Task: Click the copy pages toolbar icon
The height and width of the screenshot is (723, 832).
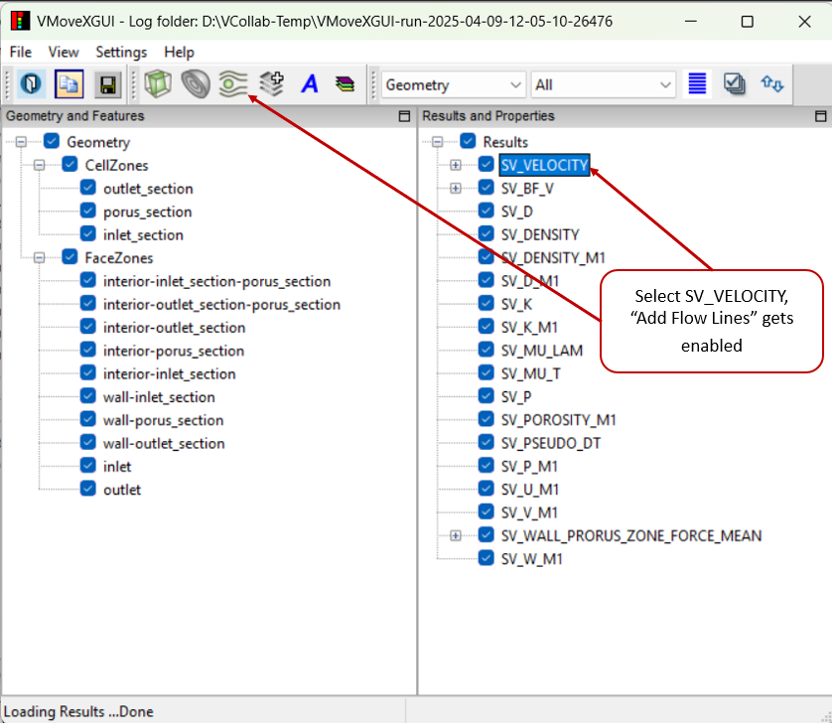Action: point(69,84)
